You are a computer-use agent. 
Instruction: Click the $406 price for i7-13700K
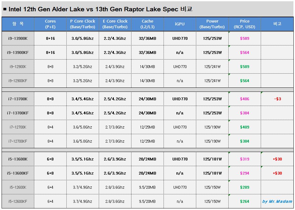245,99
